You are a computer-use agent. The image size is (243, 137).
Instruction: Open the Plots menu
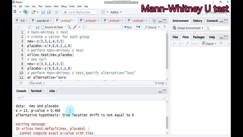[x=41, y=6]
